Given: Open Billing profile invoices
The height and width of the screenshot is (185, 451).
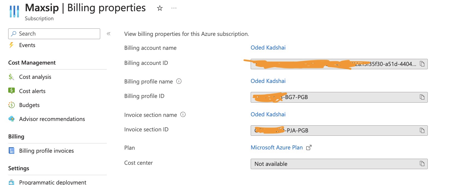Looking at the screenshot, I should 47,151.
